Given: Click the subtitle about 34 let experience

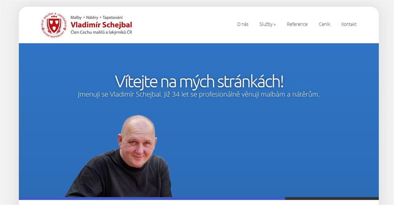Looking at the screenshot, I should pos(199,94).
